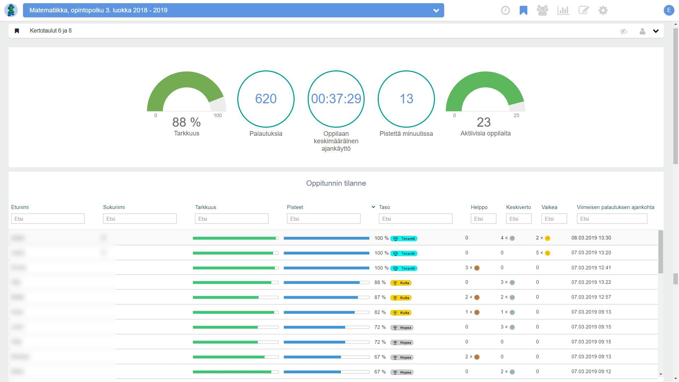679x382 pixels.
Task: Expand the Kertotaulut 6 ja 8 chevron
Action: [656, 31]
